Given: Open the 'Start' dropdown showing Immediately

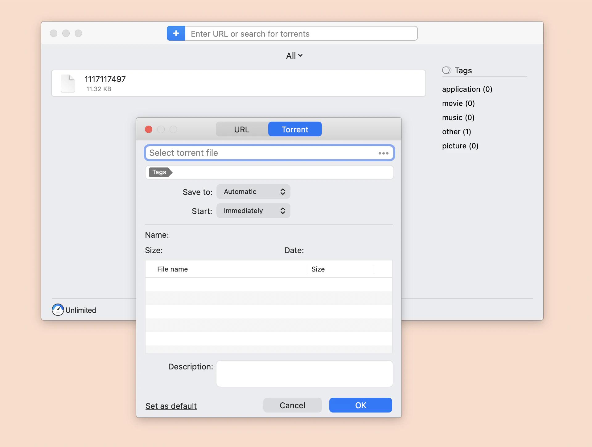Looking at the screenshot, I should point(253,211).
